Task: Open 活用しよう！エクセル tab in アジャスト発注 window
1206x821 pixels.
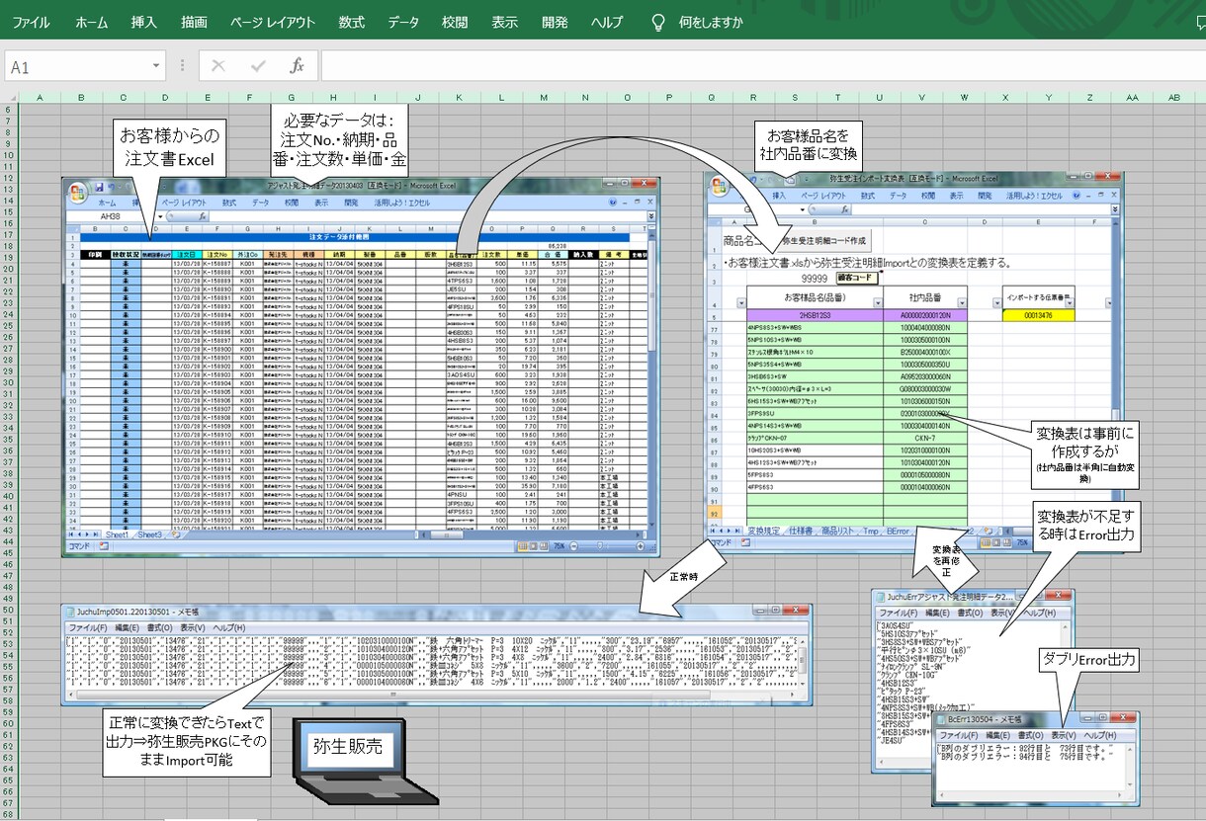Action: pyautogui.click(x=404, y=202)
